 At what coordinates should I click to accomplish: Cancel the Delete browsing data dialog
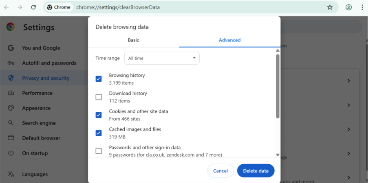[x=220, y=171]
